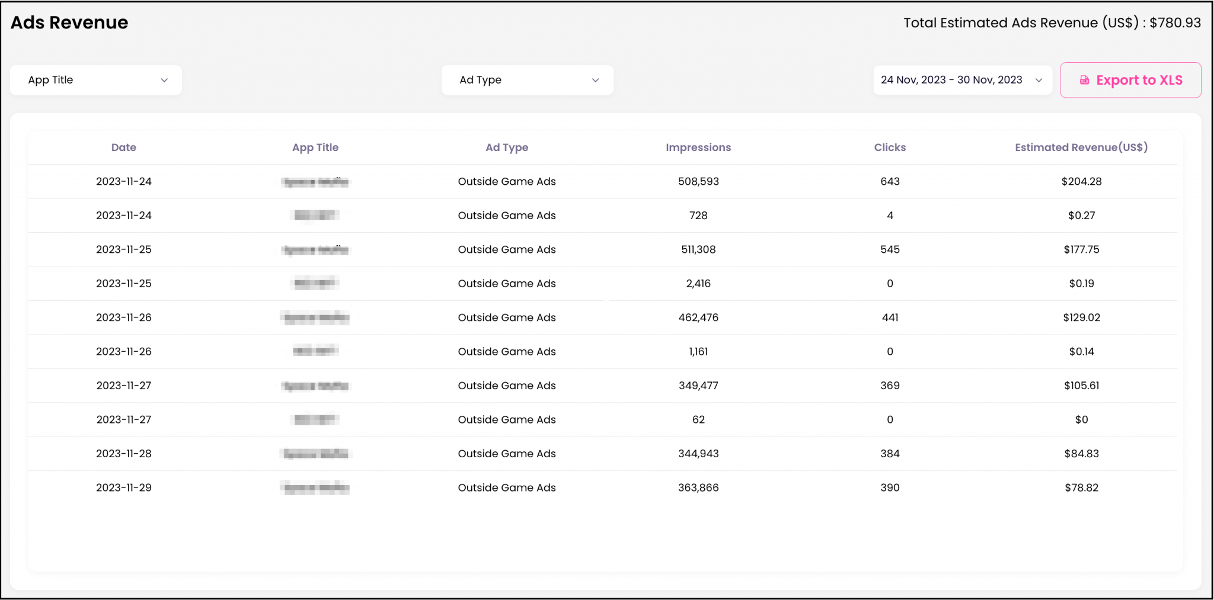Screen dimensions: 1214x600
Task: Click the chevron arrow in Ad Type filter
Action: (x=595, y=80)
